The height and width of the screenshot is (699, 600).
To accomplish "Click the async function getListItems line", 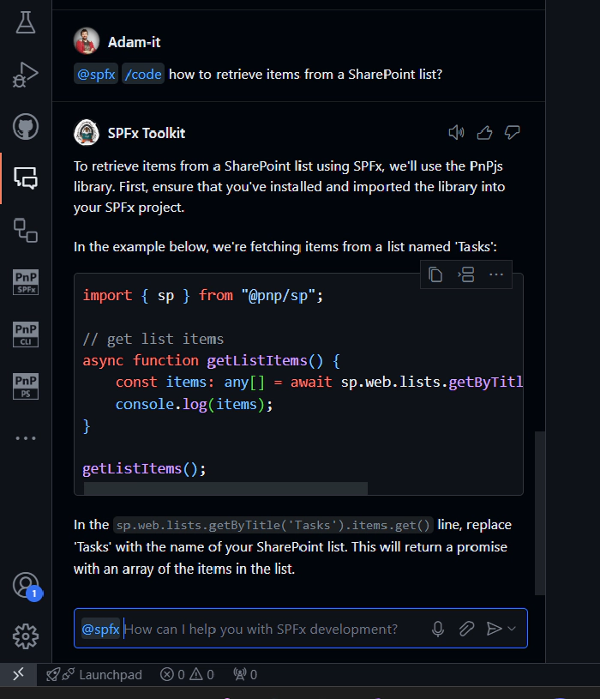I will click(212, 360).
